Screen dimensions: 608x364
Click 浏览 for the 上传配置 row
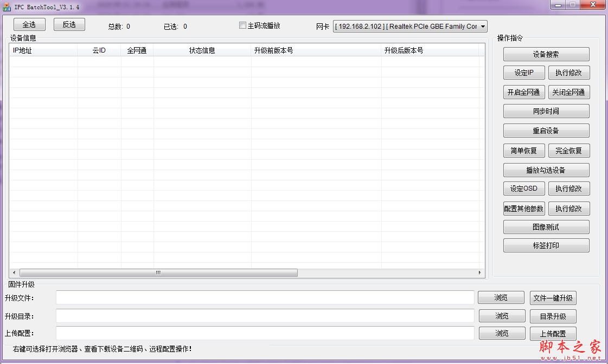[502, 334]
